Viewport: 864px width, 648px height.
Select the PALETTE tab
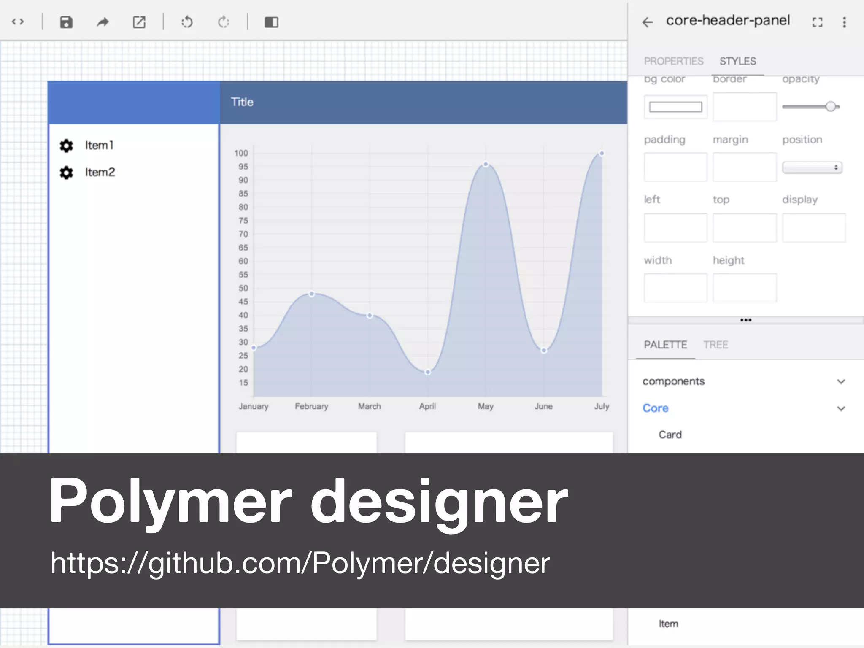click(x=665, y=345)
